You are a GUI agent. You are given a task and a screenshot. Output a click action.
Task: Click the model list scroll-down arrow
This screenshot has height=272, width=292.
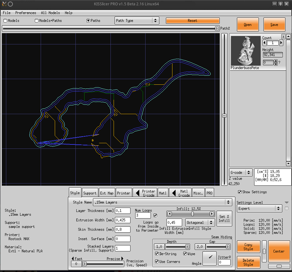[x=288, y=164]
